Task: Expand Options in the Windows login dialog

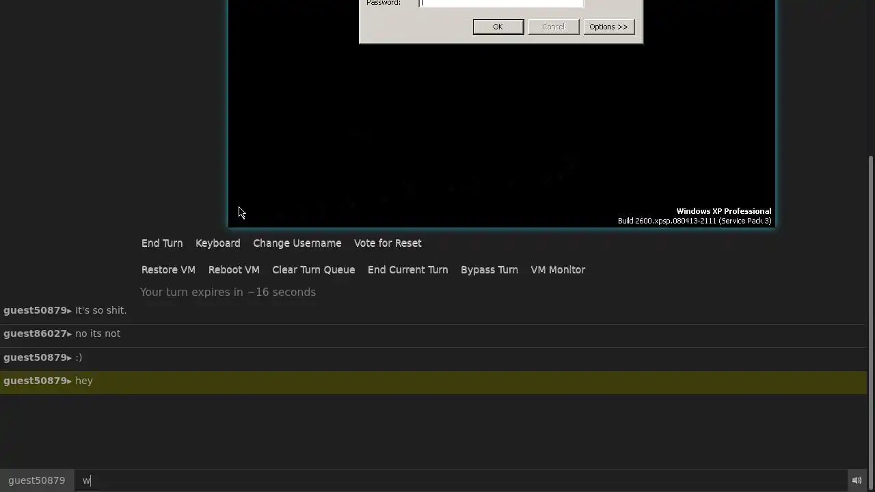Action: [x=608, y=27]
